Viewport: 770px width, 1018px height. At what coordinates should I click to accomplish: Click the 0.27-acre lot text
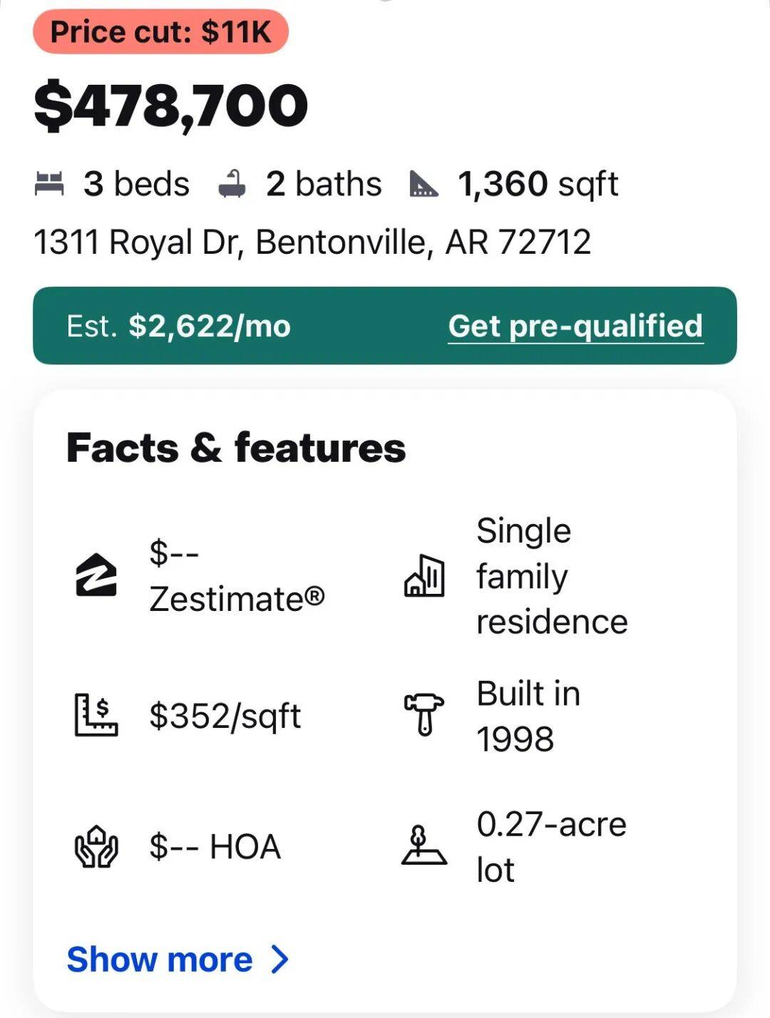pyautogui.click(x=550, y=847)
